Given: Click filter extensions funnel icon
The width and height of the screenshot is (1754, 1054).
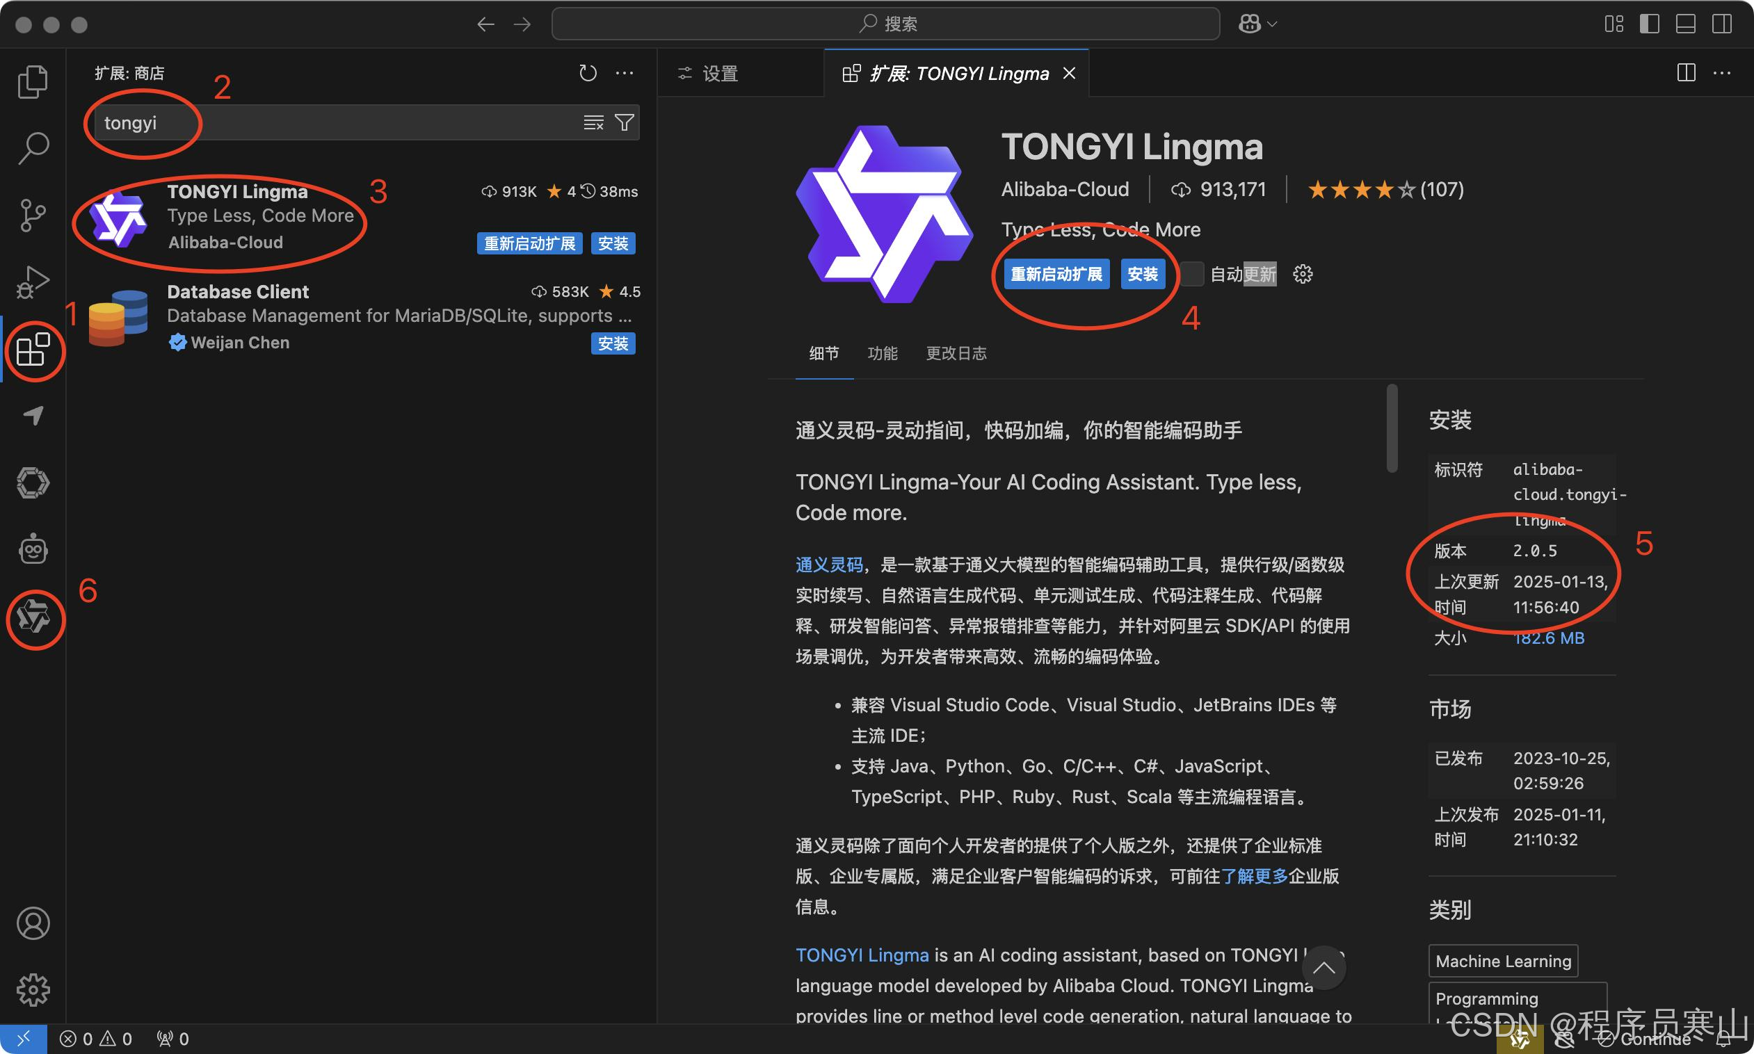Looking at the screenshot, I should (x=625, y=123).
